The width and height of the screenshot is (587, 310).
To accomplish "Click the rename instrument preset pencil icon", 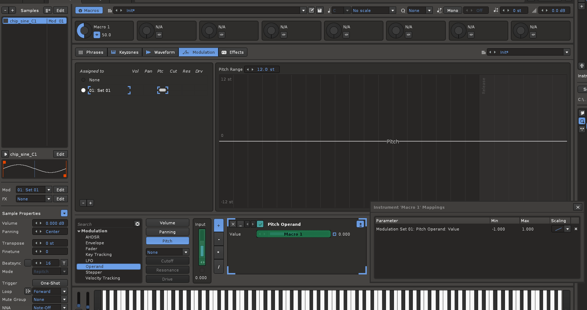I will click(312, 11).
